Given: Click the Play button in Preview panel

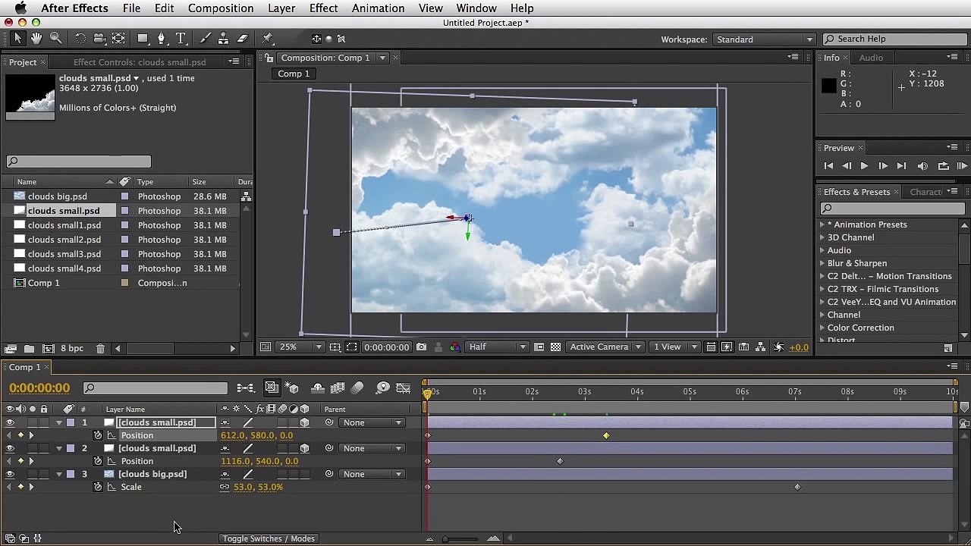Looking at the screenshot, I should click(x=864, y=166).
